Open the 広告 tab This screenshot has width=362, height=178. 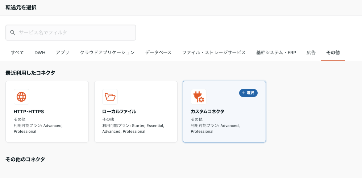[311, 52]
